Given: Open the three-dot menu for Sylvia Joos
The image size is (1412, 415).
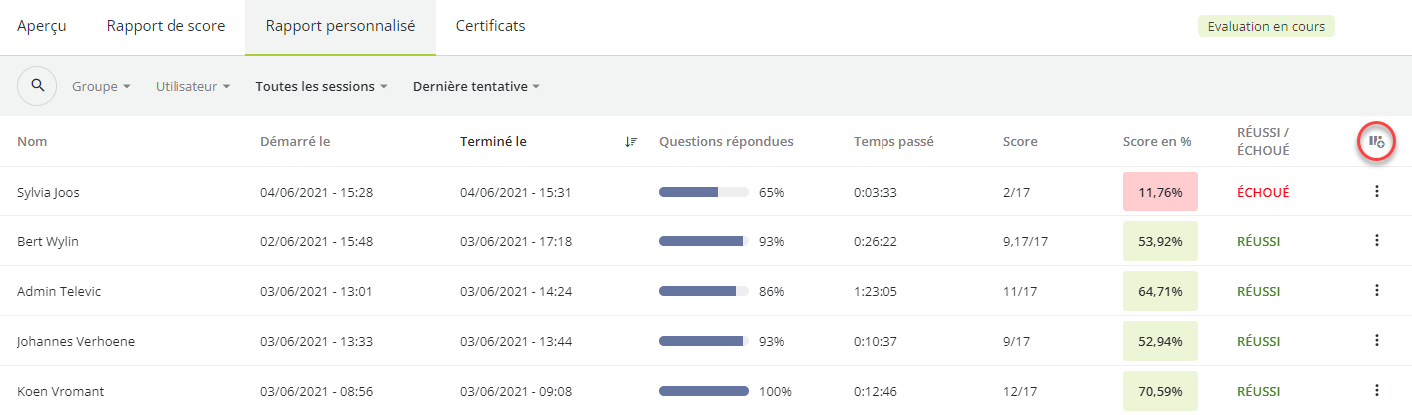Looking at the screenshot, I should (x=1377, y=191).
